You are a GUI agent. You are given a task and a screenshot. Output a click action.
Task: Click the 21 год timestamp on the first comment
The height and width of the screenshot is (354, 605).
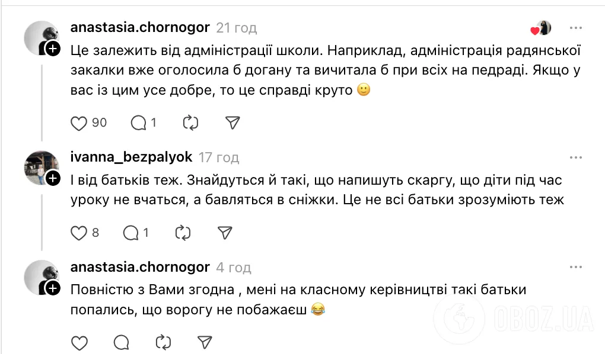click(x=237, y=27)
